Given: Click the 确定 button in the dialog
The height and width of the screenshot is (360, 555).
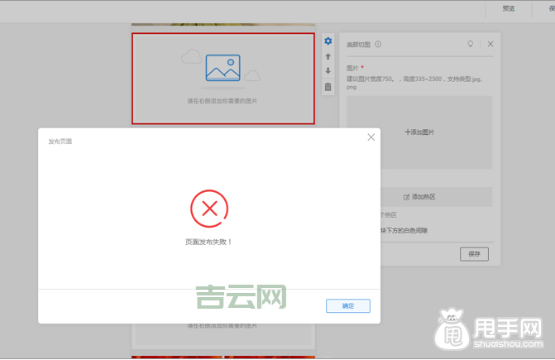Looking at the screenshot, I should pos(348,306).
